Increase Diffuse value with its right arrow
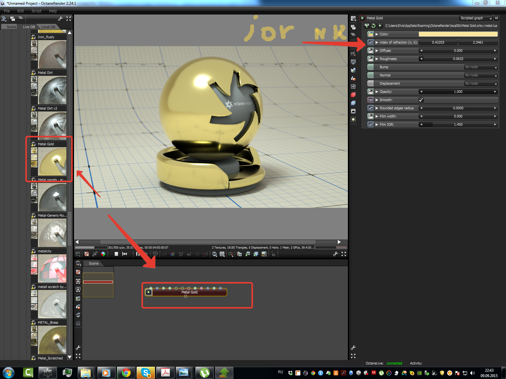 495,51
